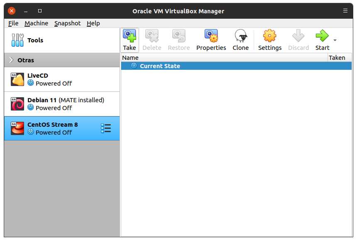This screenshot has height=241, width=357.
Task: Click the Take snapshot icon
Action: click(x=130, y=36)
